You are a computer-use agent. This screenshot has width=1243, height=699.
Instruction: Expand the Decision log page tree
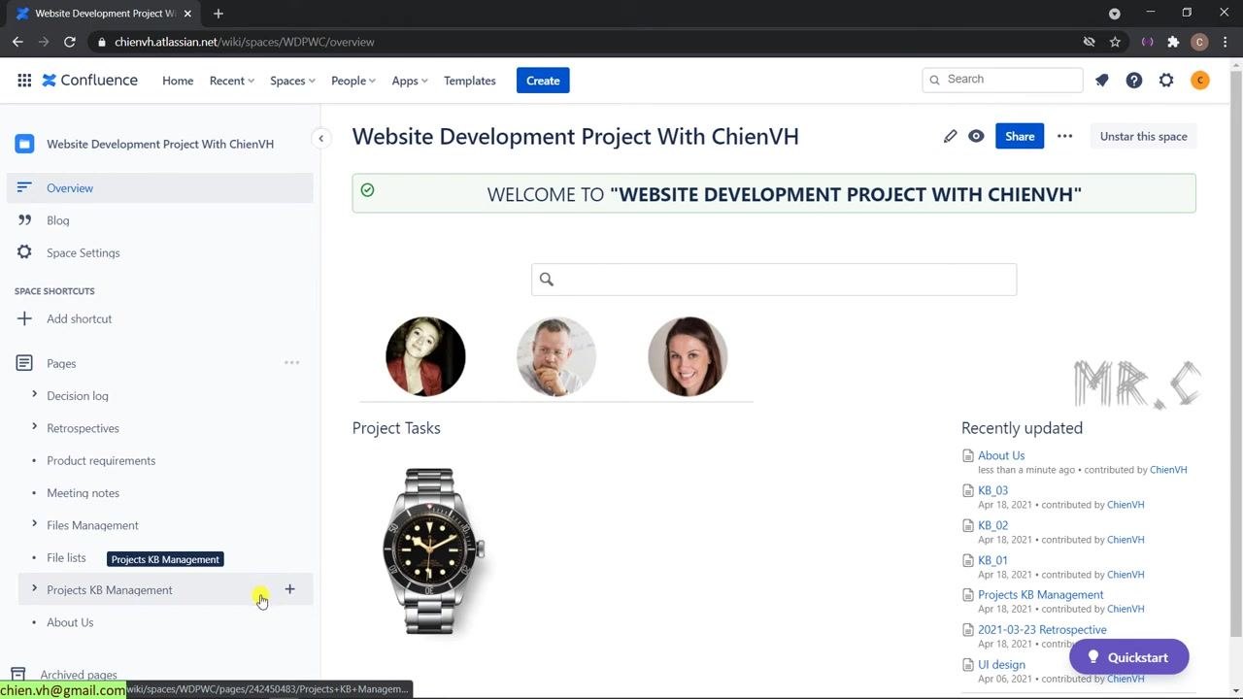(34, 395)
